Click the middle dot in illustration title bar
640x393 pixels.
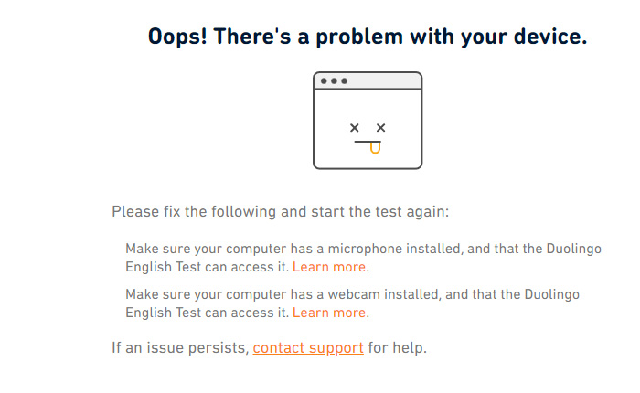334,80
